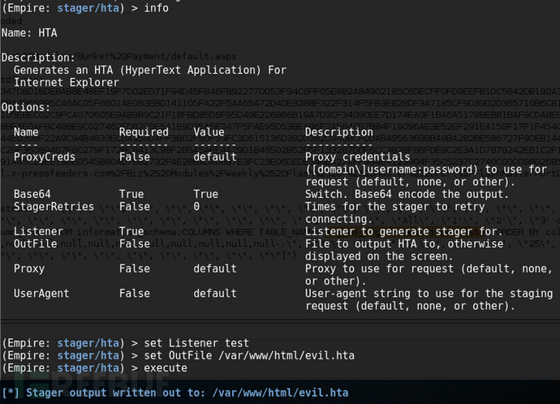The height and width of the screenshot is (404, 560).
Task: Click the 'Required' column header
Action: tap(144, 132)
